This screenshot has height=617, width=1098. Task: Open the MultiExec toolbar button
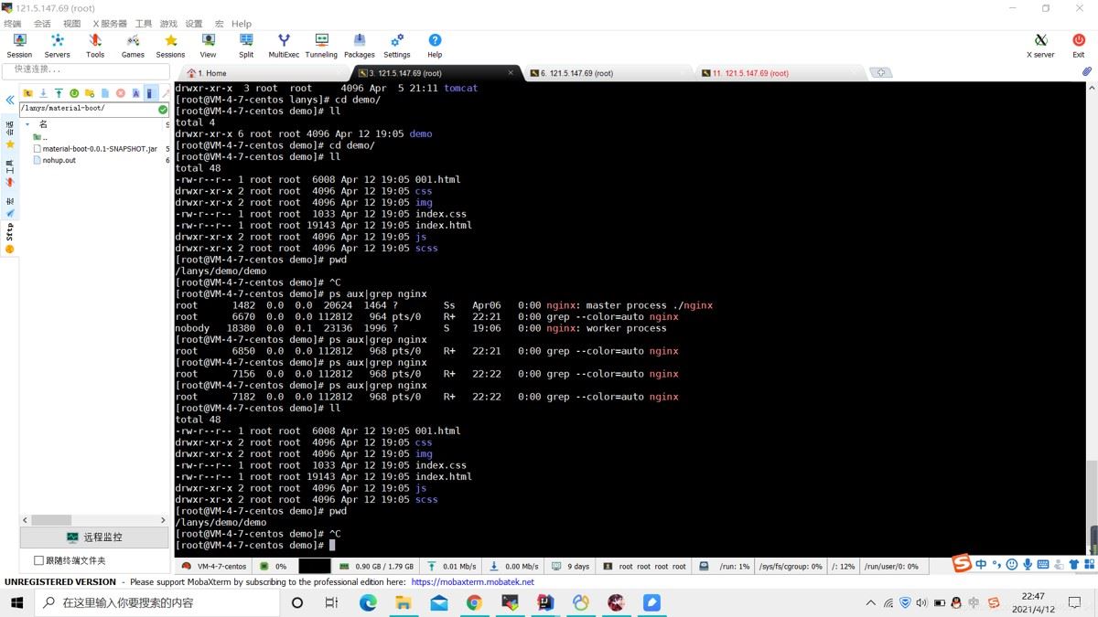[284, 46]
